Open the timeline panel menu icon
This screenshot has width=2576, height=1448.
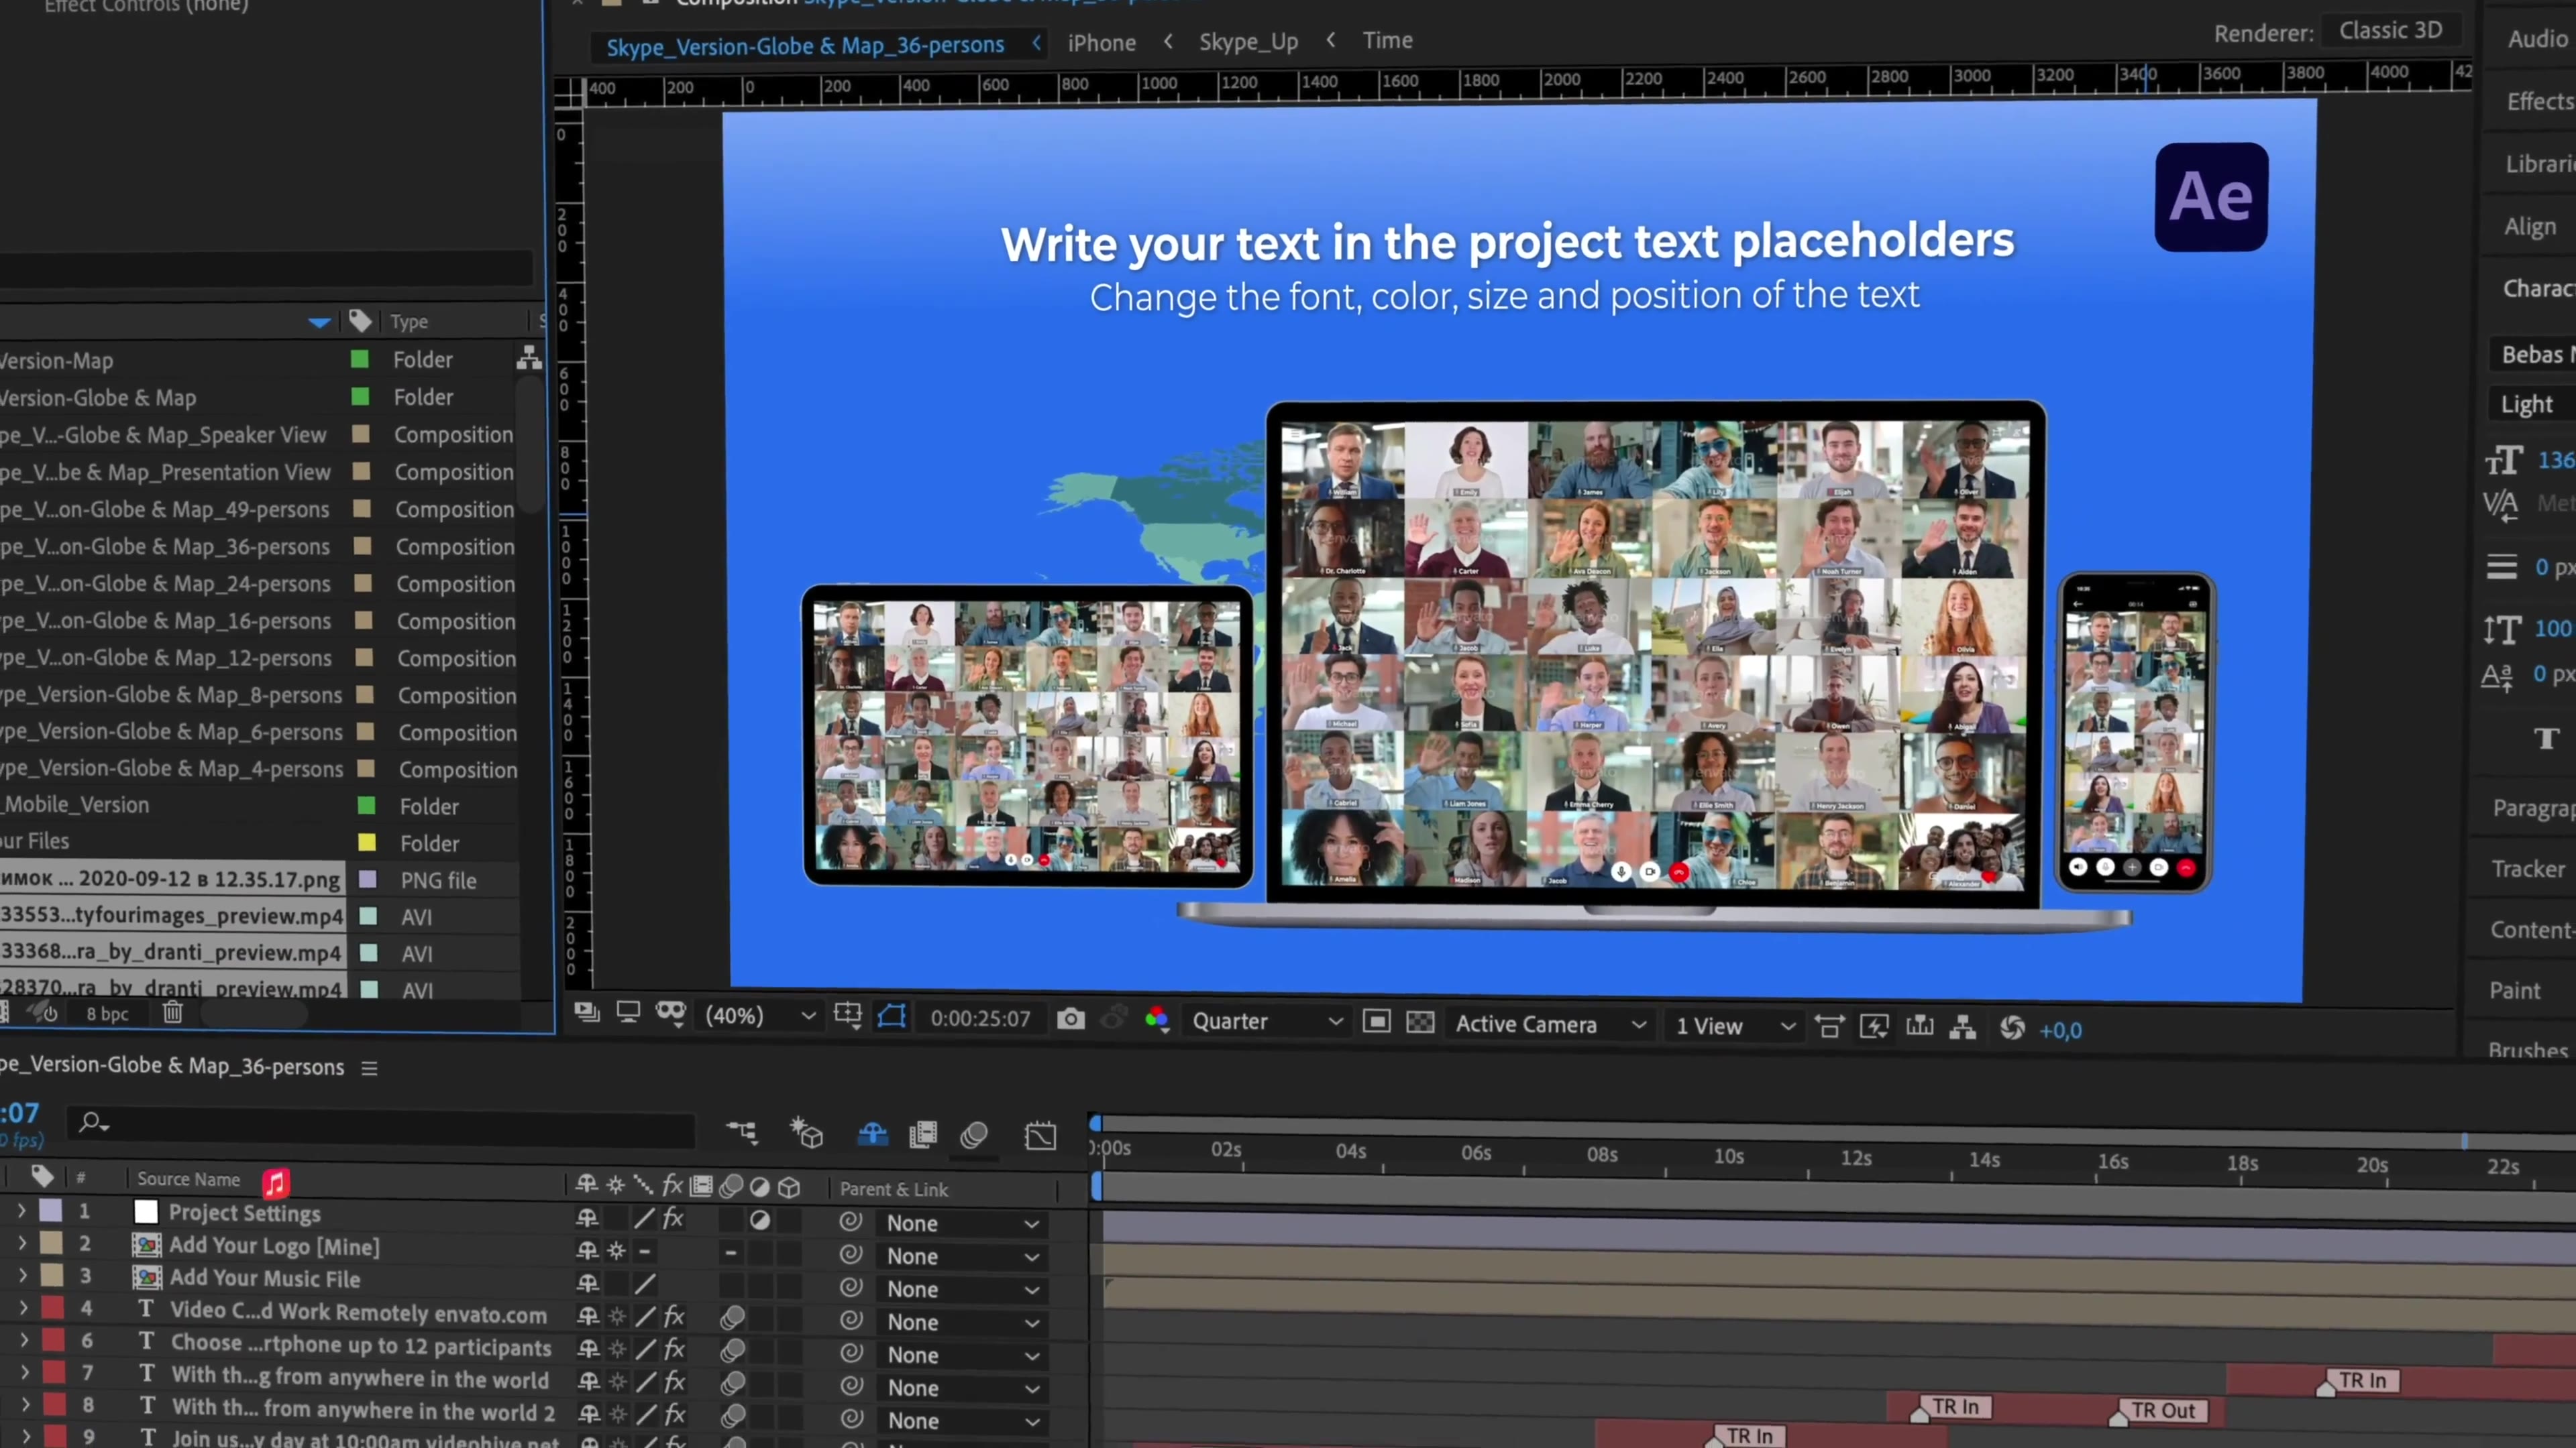[x=369, y=1069]
